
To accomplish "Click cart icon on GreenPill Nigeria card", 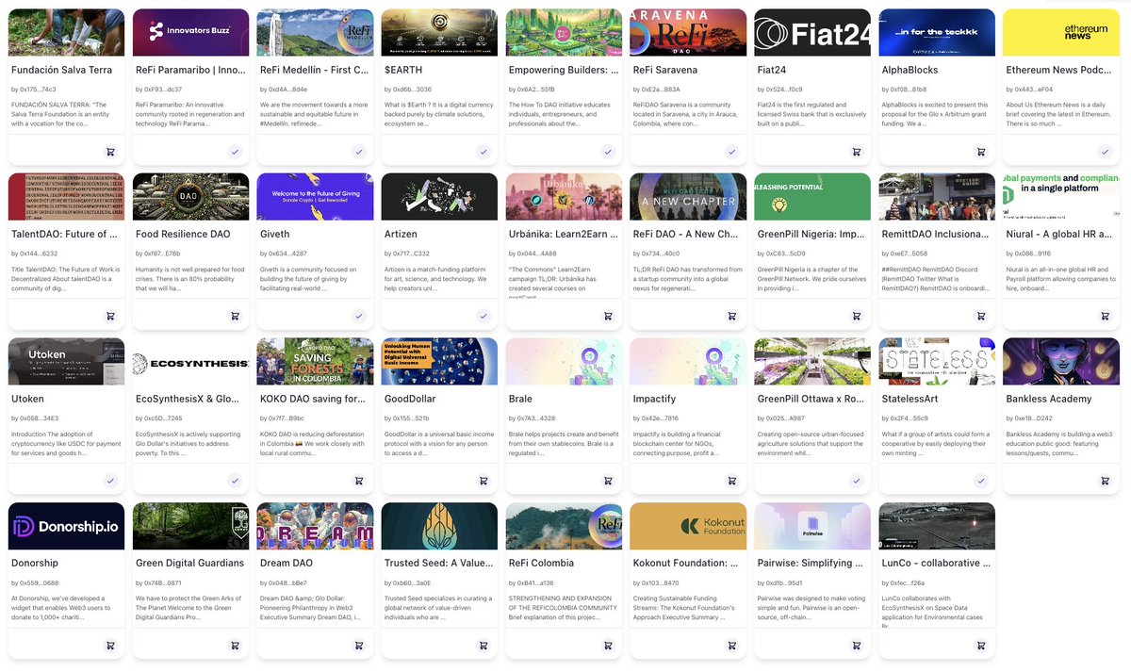I will 857,316.
